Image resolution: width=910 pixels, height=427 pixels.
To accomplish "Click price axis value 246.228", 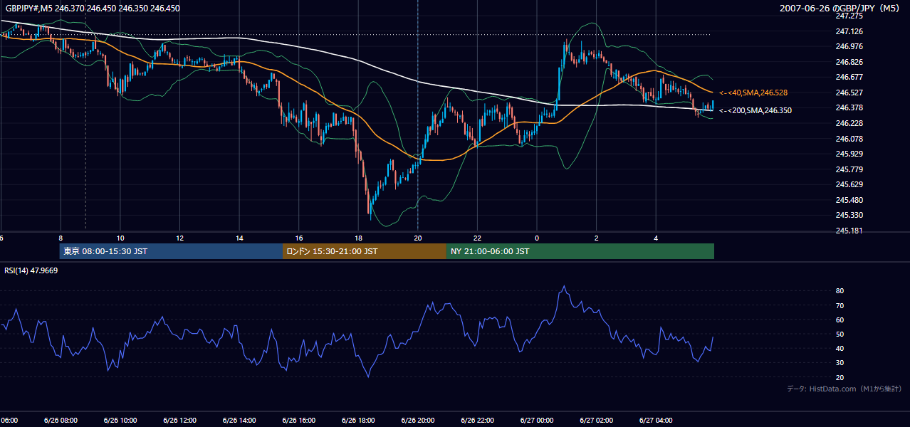I will pos(849,123).
